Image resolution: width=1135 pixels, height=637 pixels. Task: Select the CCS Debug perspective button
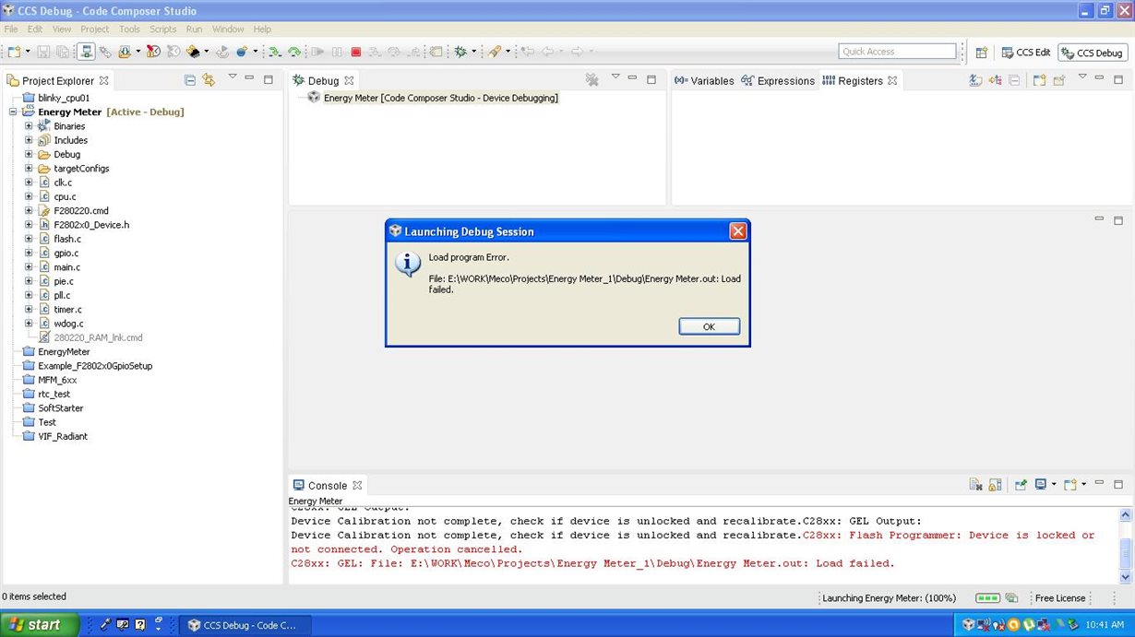(1093, 53)
